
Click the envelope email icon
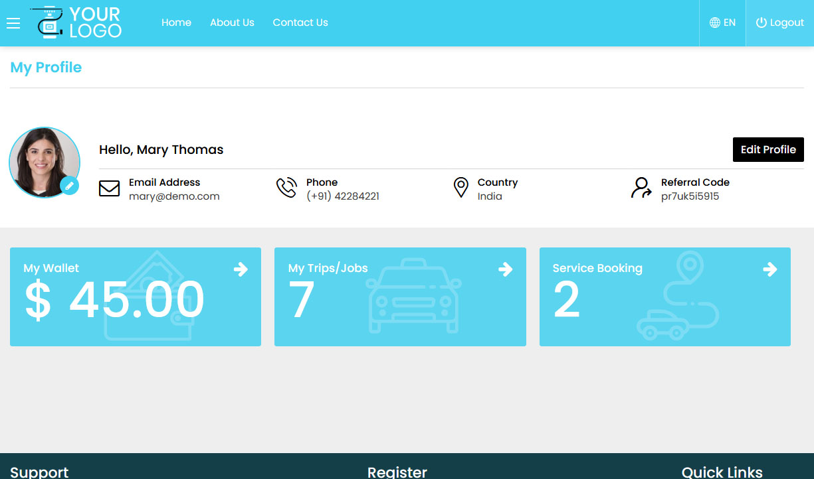point(109,188)
